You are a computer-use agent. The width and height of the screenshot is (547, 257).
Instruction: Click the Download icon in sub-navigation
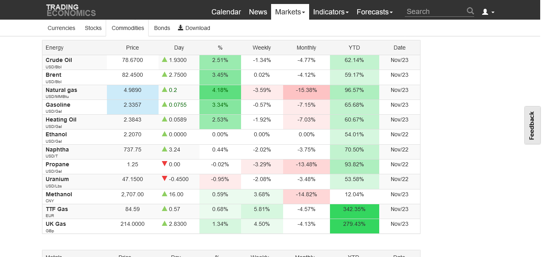pyautogui.click(x=181, y=28)
